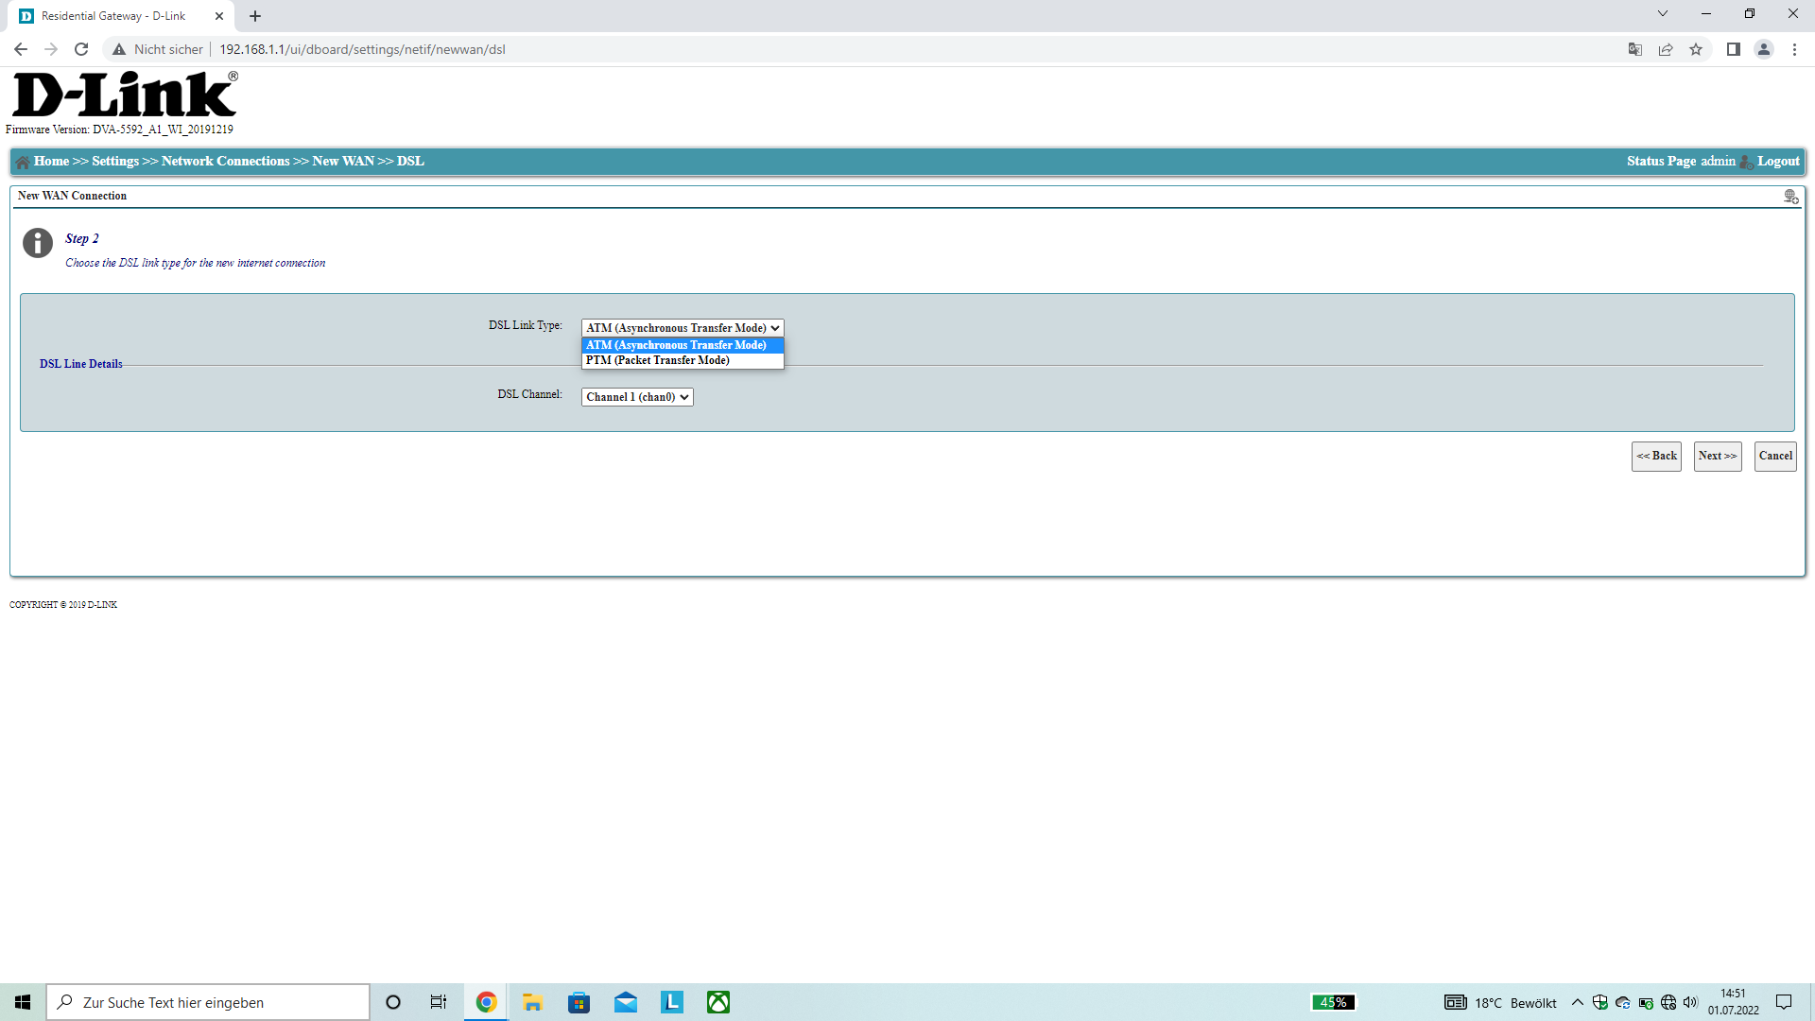Image resolution: width=1815 pixels, height=1021 pixels.
Task: Click the Next >> button
Action: pos(1717,456)
